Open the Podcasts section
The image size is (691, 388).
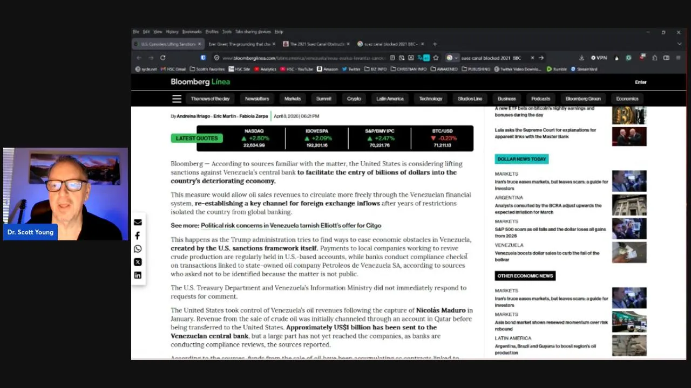point(540,99)
